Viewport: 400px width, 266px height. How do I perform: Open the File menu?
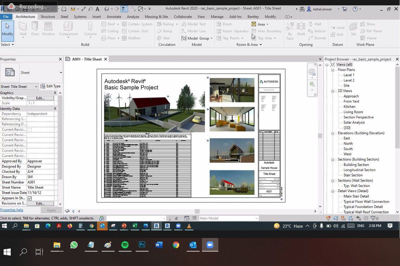click(6, 17)
